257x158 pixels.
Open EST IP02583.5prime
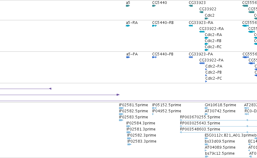tap(121, 120)
